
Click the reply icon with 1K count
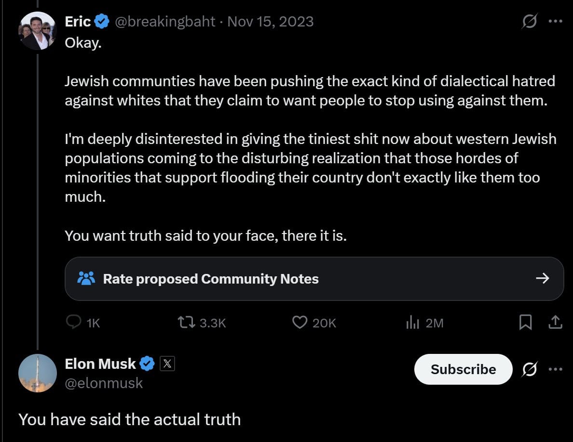click(x=74, y=323)
